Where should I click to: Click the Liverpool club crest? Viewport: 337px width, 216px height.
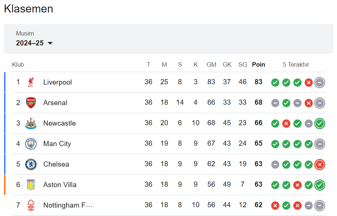31,82
